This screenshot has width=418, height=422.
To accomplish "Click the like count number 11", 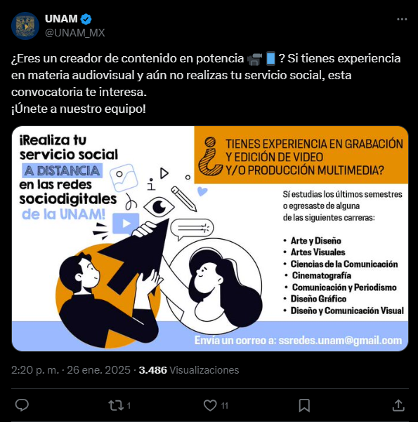I will pos(224,406).
